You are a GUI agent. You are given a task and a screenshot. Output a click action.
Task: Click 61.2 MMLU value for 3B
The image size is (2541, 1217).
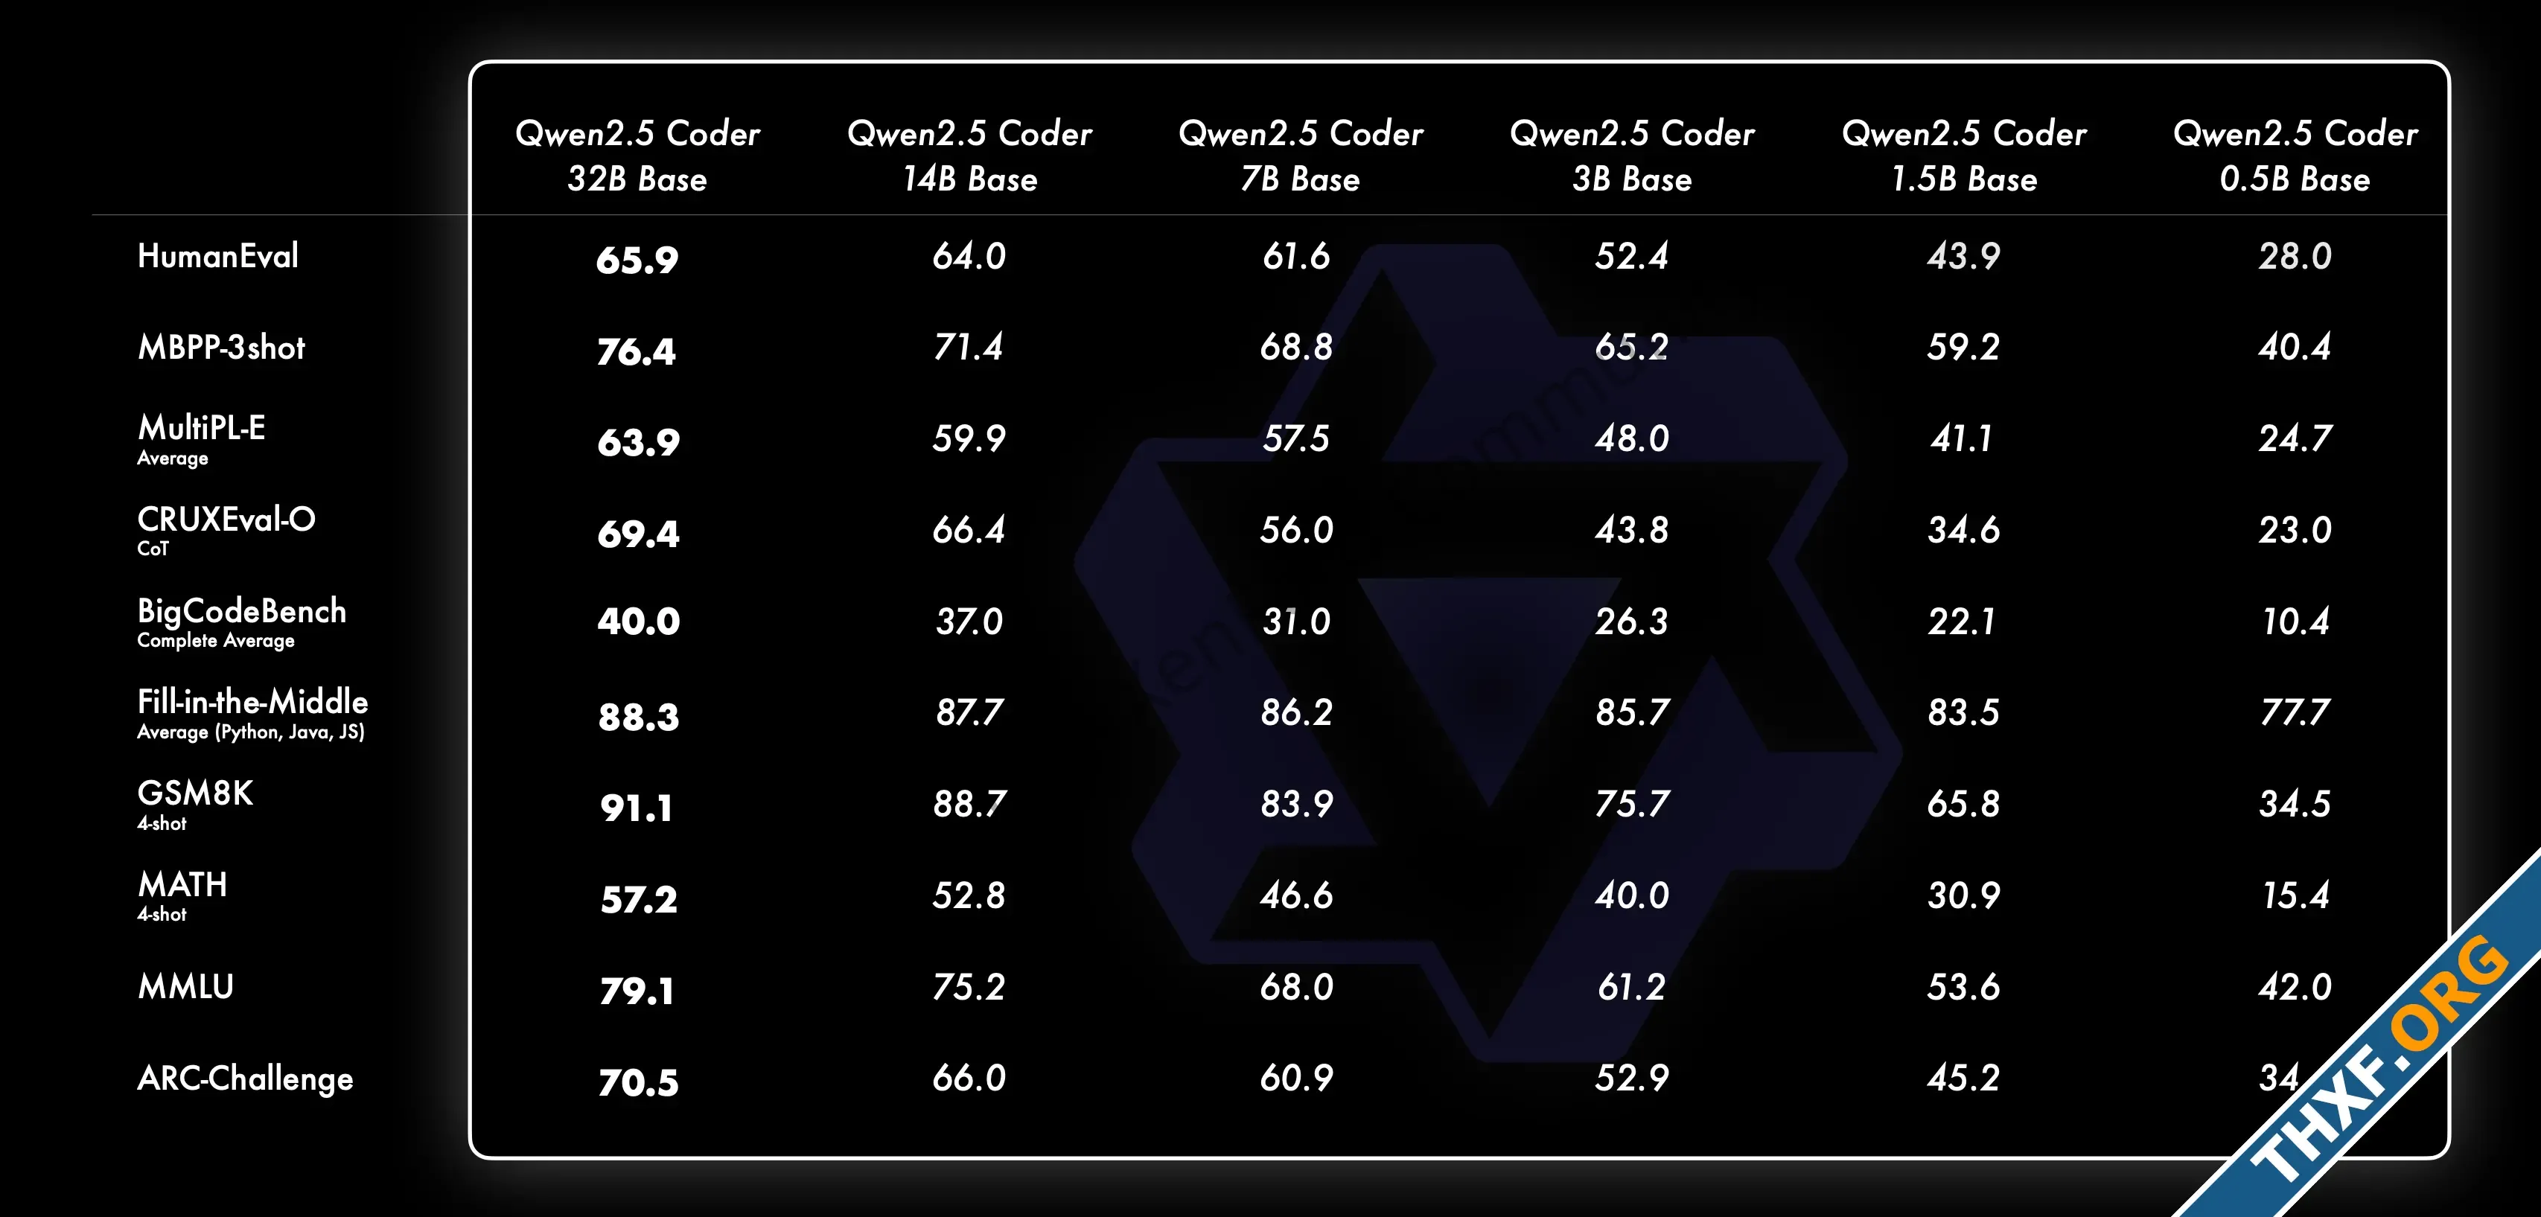coord(1633,987)
